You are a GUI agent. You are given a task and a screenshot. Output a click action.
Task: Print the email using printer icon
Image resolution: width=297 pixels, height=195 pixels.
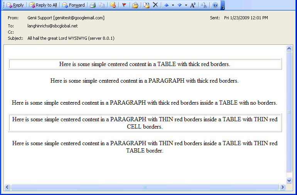click(x=93, y=5)
